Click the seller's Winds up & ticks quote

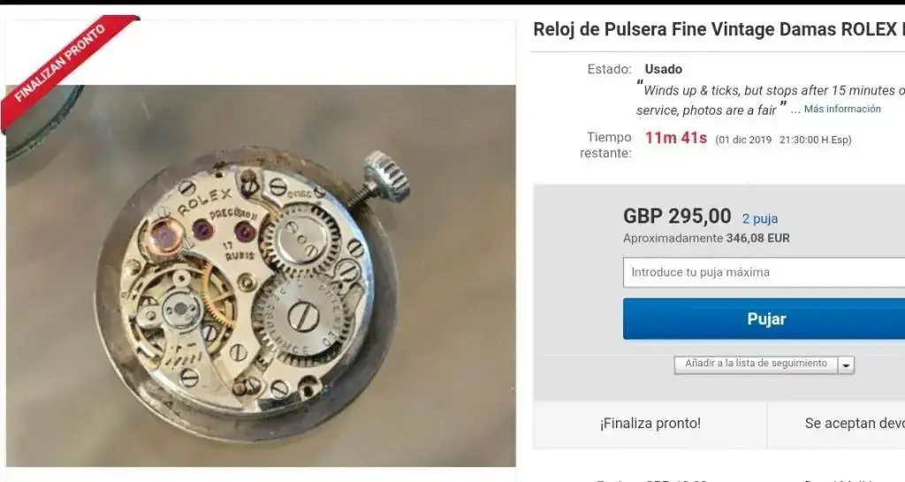[x=771, y=100]
